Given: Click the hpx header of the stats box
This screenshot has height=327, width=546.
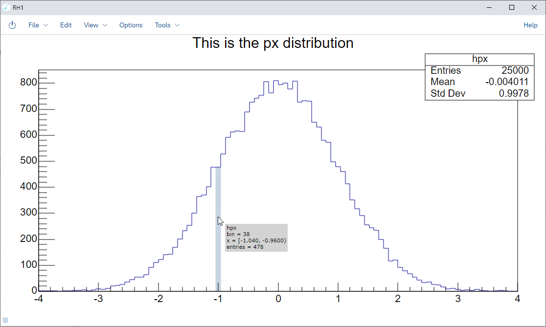Looking at the screenshot, I should [479, 59].
